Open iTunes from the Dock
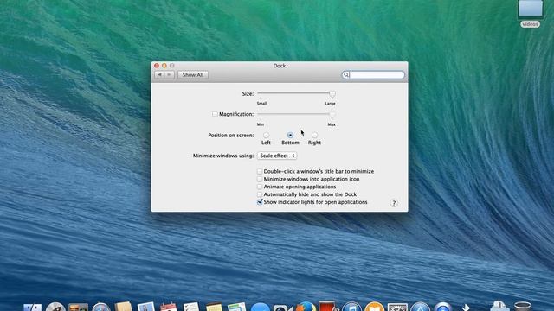Viewport: 554px width, 311px height. [x=351, y=307]
